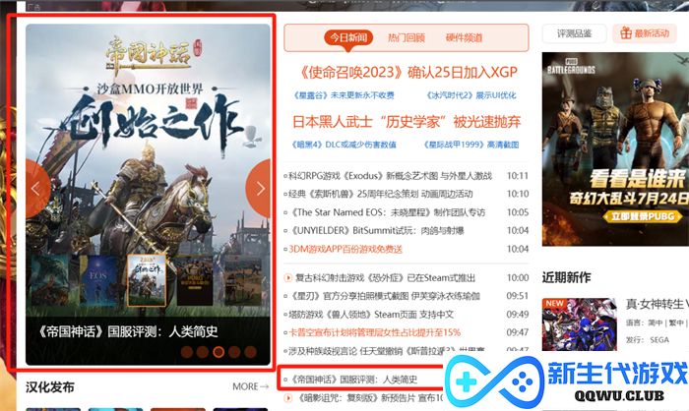Screen dimensions: 689x411
Task: Click 汉化发布 section heading
Action: coord(50,387)
